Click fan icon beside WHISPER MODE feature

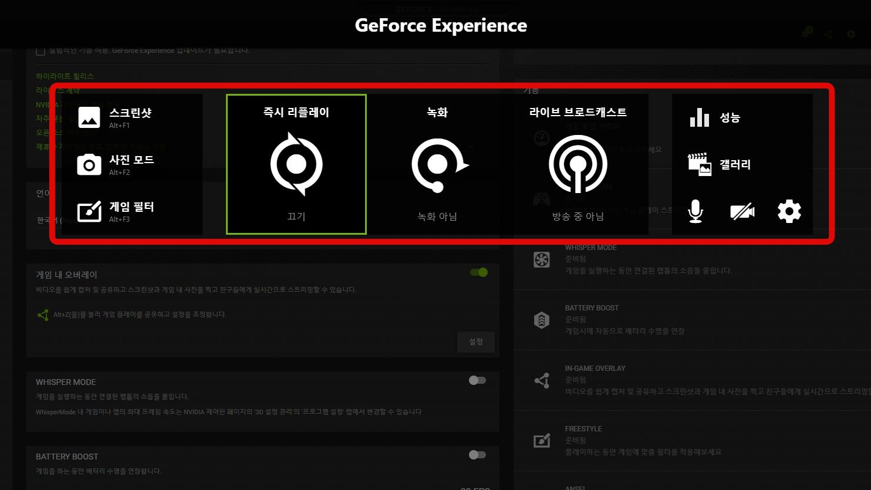click(542, 259)
